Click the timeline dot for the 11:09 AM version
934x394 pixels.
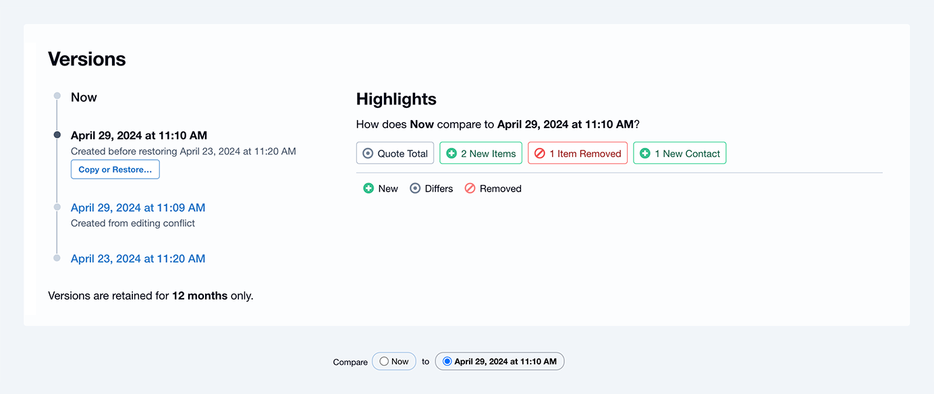[57, 207]
